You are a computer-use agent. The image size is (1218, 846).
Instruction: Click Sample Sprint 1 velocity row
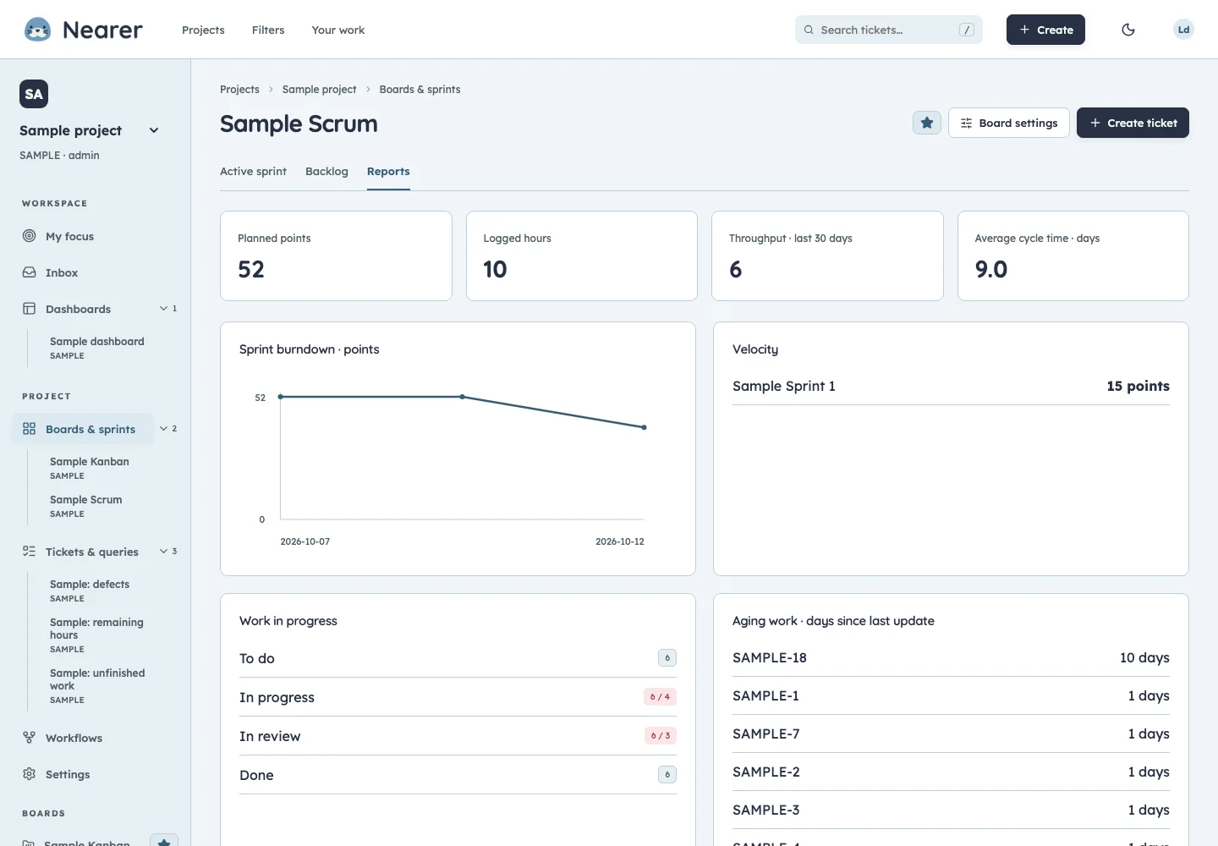[951, 386]
